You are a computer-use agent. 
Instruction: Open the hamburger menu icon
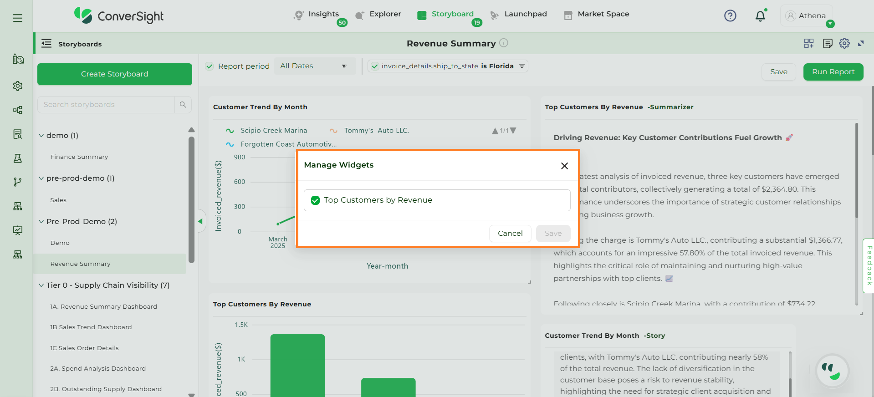tap(18, 18)
